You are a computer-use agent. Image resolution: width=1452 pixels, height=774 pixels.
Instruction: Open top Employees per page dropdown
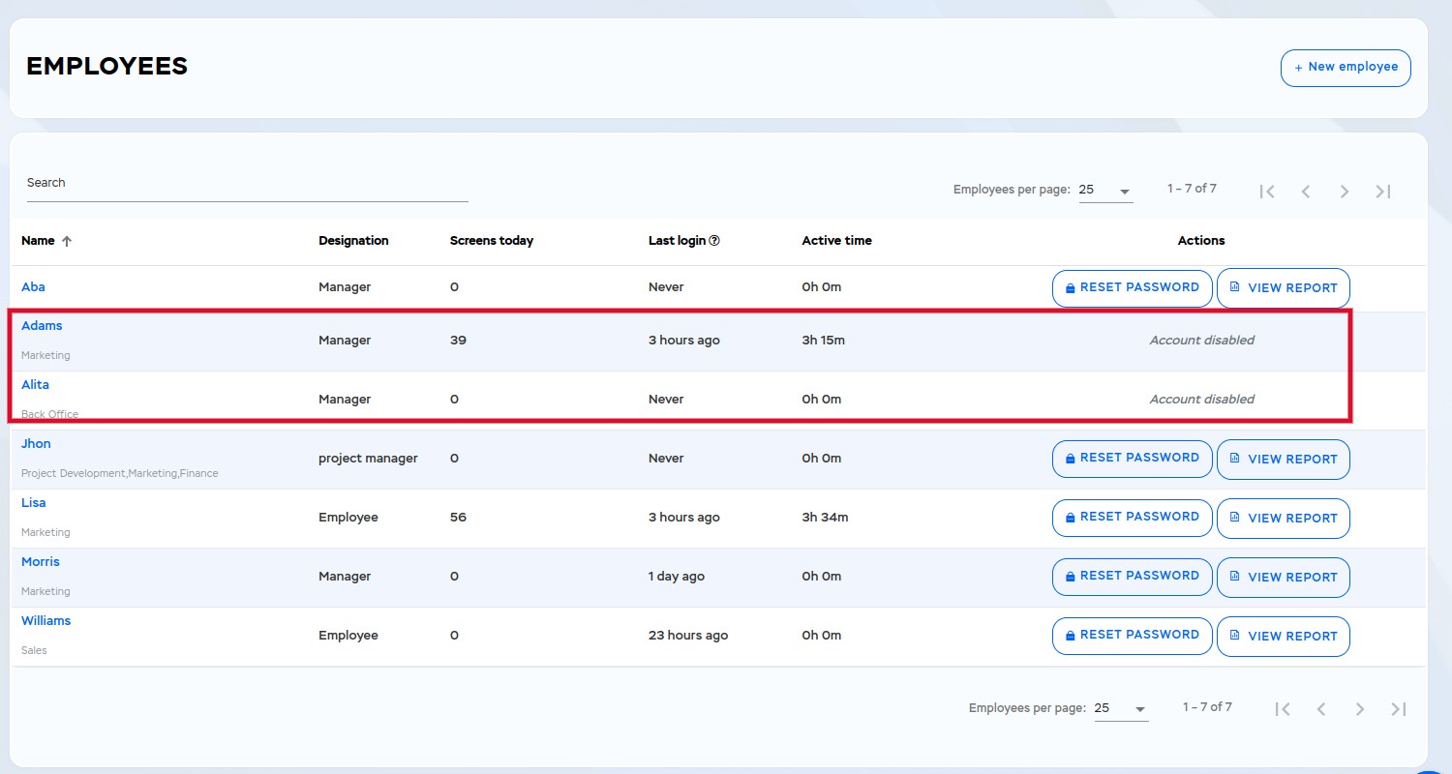[1105, 191]
